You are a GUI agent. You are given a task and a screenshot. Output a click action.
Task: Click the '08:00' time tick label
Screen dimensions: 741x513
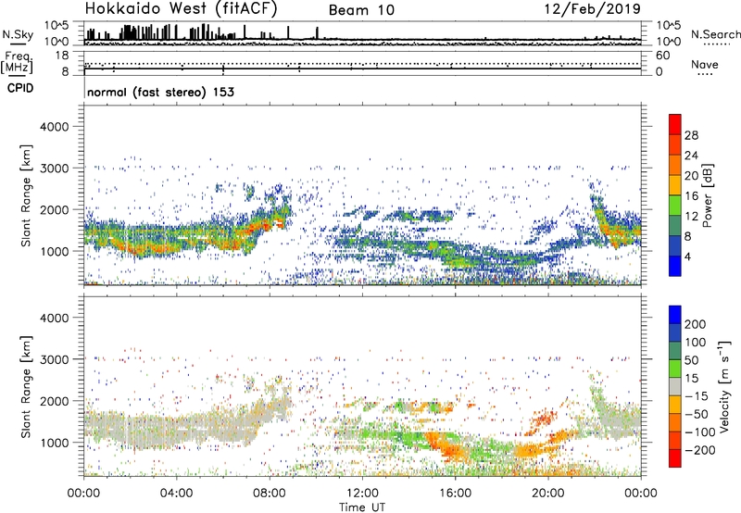click(269, 494)
